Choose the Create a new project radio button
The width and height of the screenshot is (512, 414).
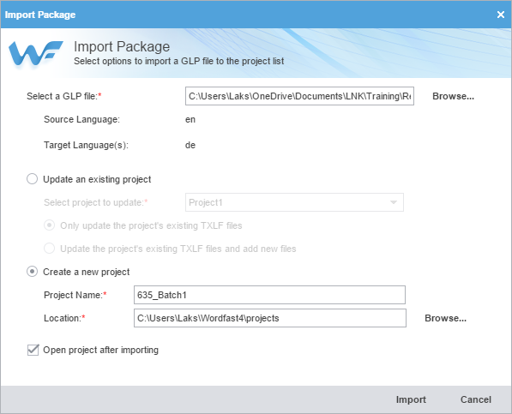[x=32, y=272]
